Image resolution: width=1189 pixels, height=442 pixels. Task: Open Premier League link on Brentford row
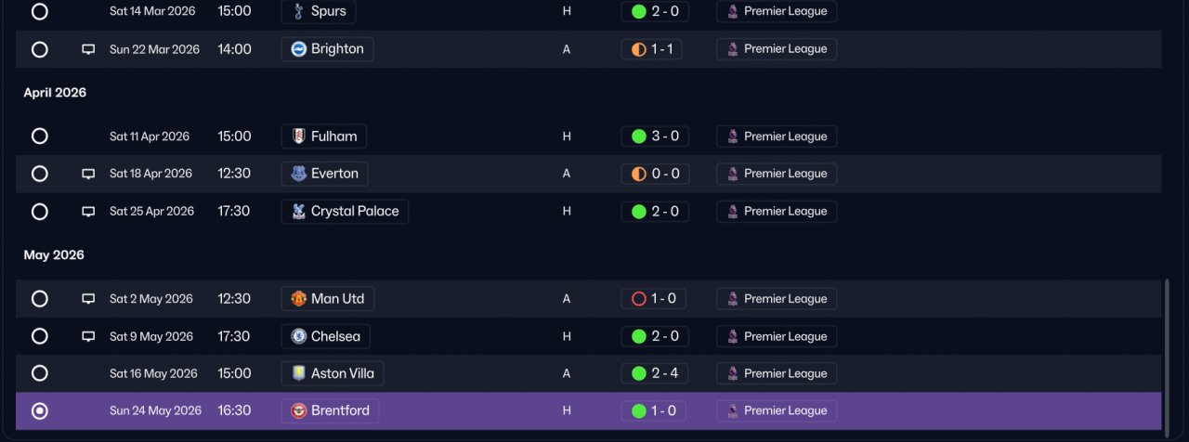point(777,410)
